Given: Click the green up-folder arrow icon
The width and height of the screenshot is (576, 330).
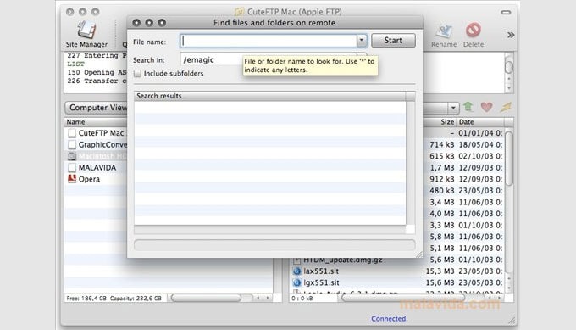Looking at the screenshot, I should 468,107.
